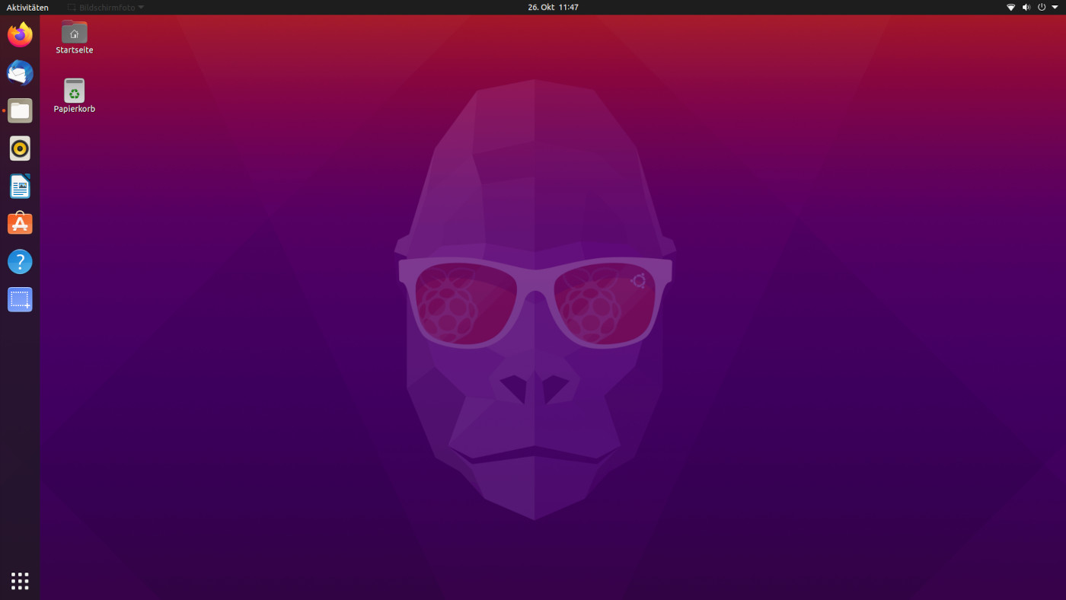Launch Thunderbird mail from the dock
The height and width of the screenshot is (600, 1066).
[20, 73]
